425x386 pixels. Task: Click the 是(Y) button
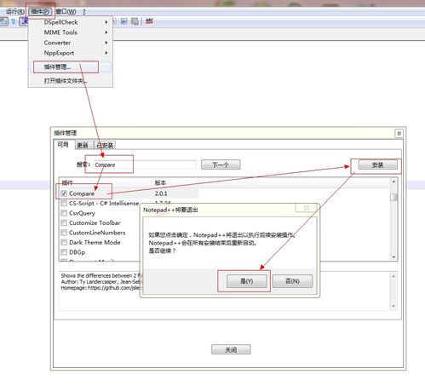click(x=247, y=281)
